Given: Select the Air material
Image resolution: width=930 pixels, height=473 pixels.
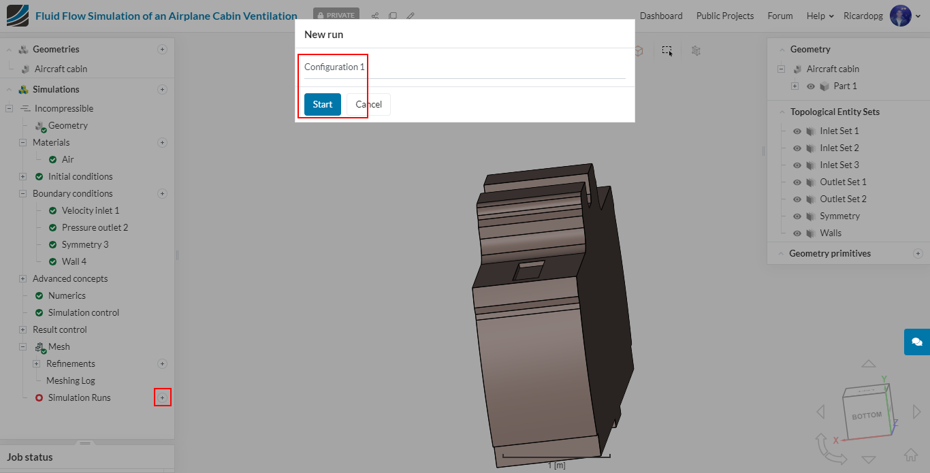Looking at the screenshot, I should coord(68,159).
